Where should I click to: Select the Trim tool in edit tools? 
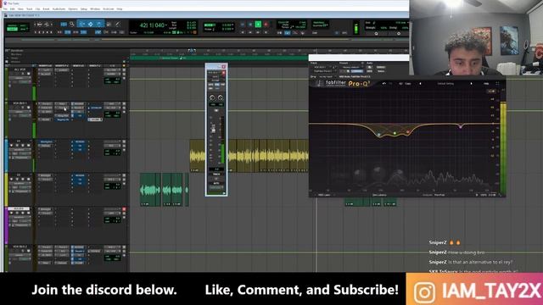point(82,25)
